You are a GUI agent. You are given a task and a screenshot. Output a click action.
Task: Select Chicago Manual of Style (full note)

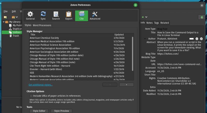pyautogui.click(x=80, y=59)
